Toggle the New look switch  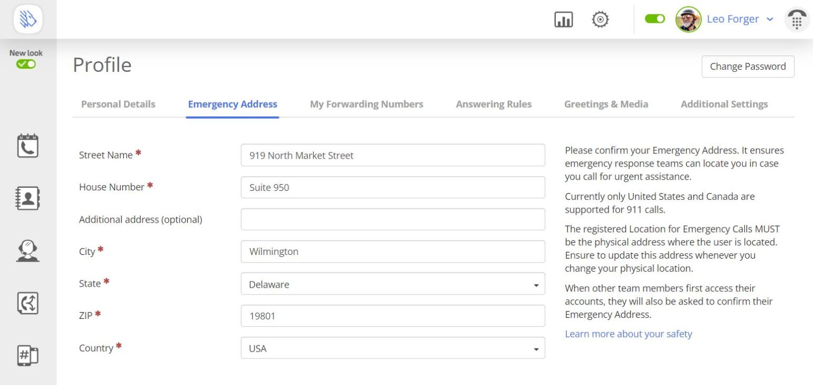[x=26, y=64]
